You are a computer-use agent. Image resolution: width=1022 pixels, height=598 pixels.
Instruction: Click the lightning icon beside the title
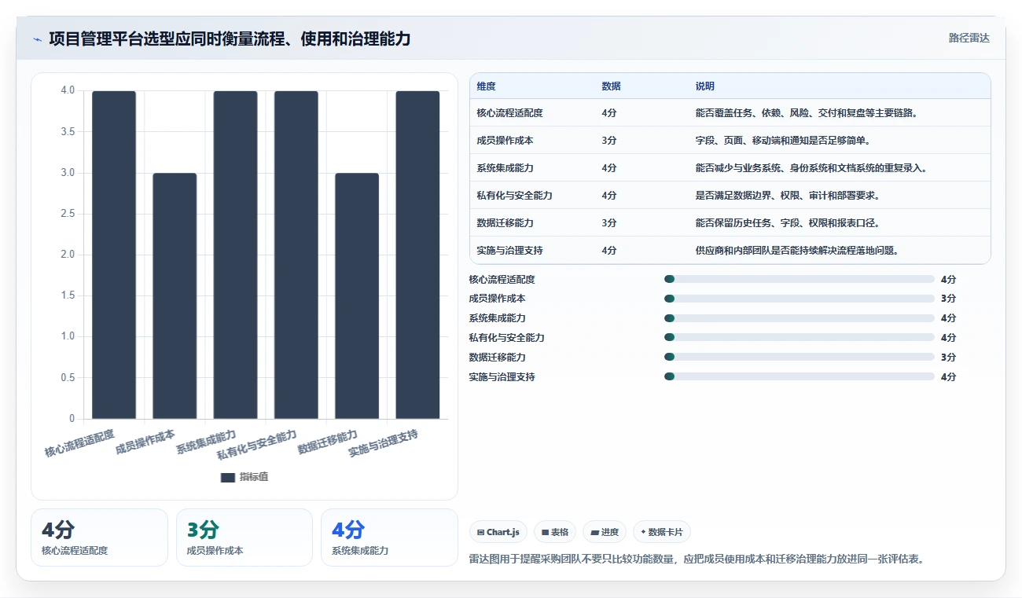pyautogui.click(x=37, y=39)
